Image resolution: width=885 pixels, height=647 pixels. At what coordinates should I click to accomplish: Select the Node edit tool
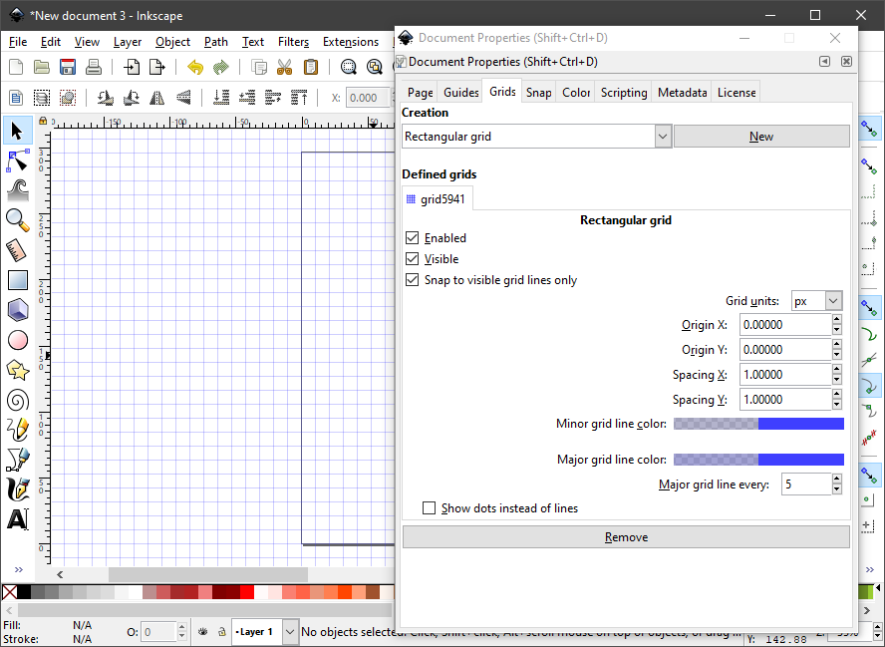coord(17,160)
